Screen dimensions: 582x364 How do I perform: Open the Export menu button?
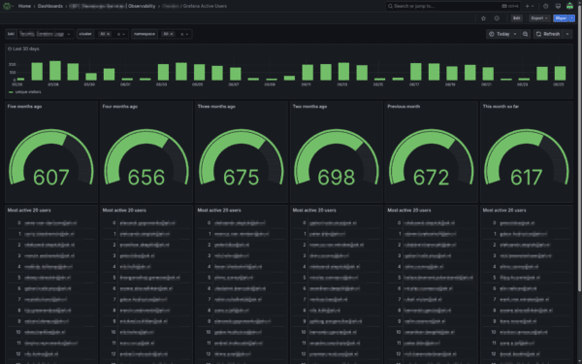(x=539, y=18)
